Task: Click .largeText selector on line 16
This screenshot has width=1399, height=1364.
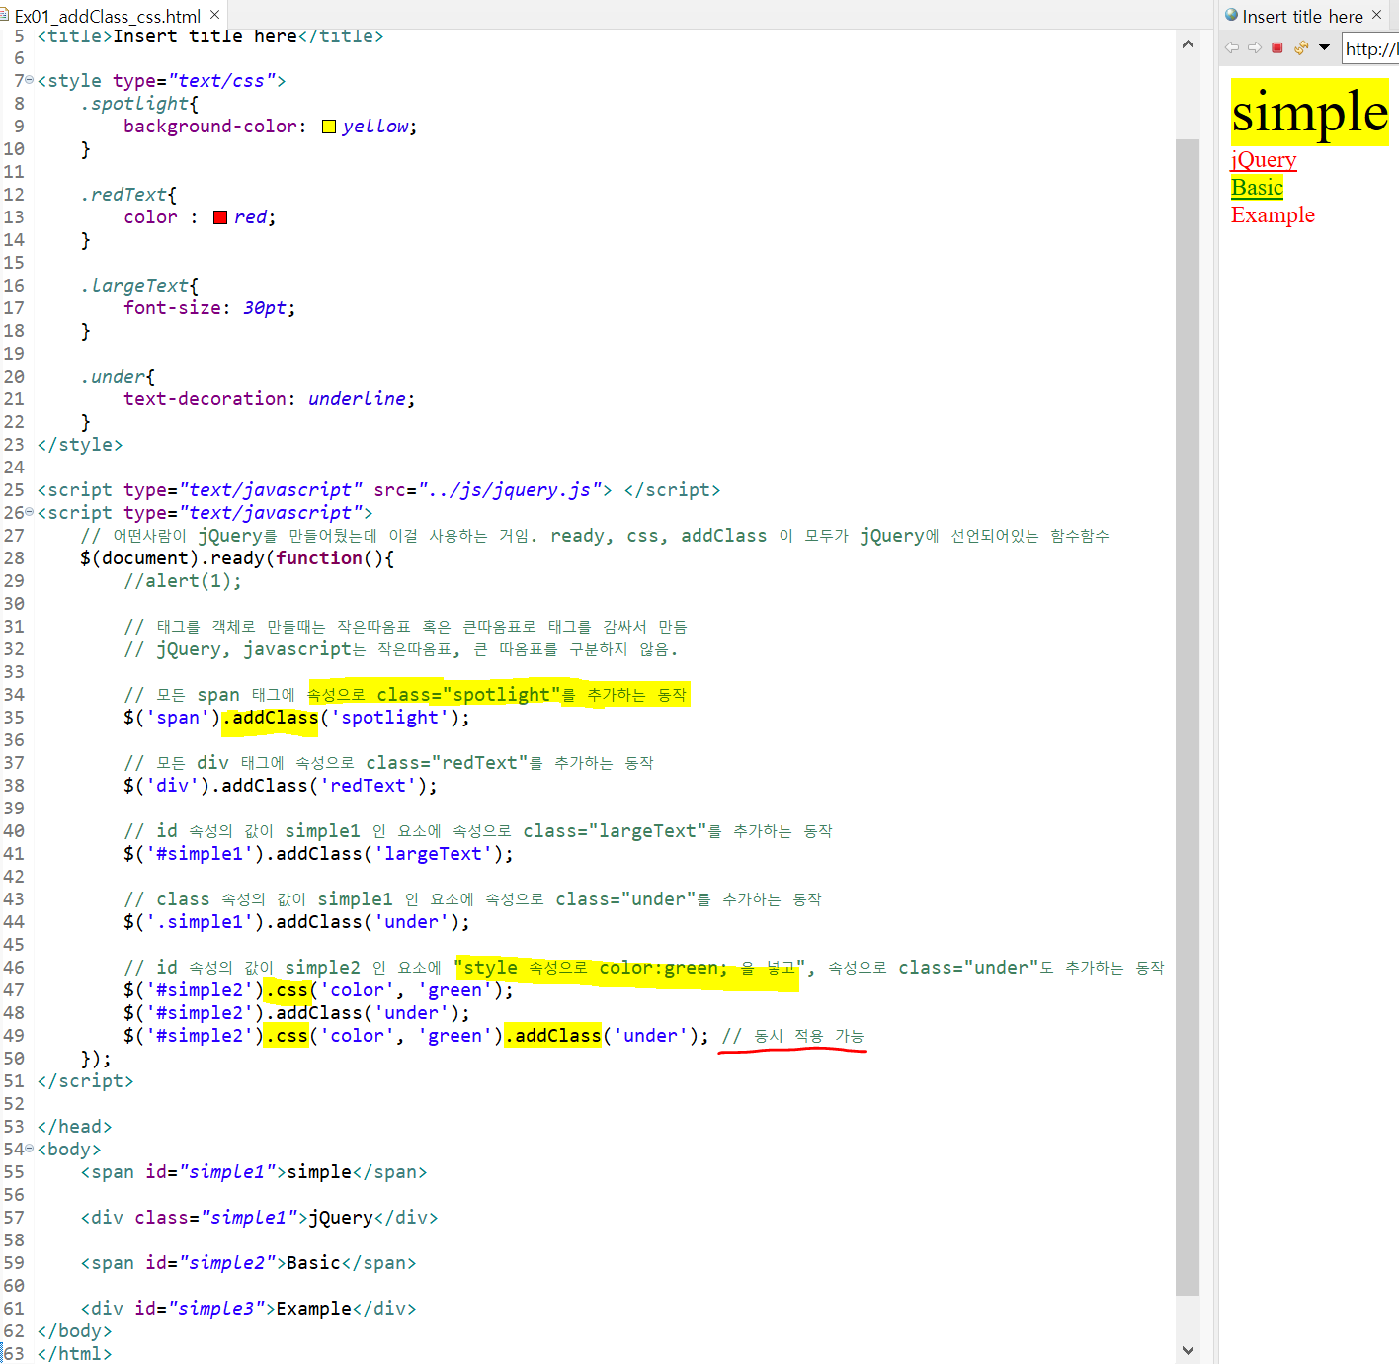Action: (134, 286)
